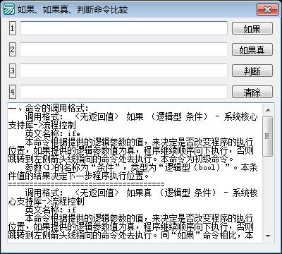Click the 判断 button
This screenshot has width=282, height=254.
click(252, 71)
